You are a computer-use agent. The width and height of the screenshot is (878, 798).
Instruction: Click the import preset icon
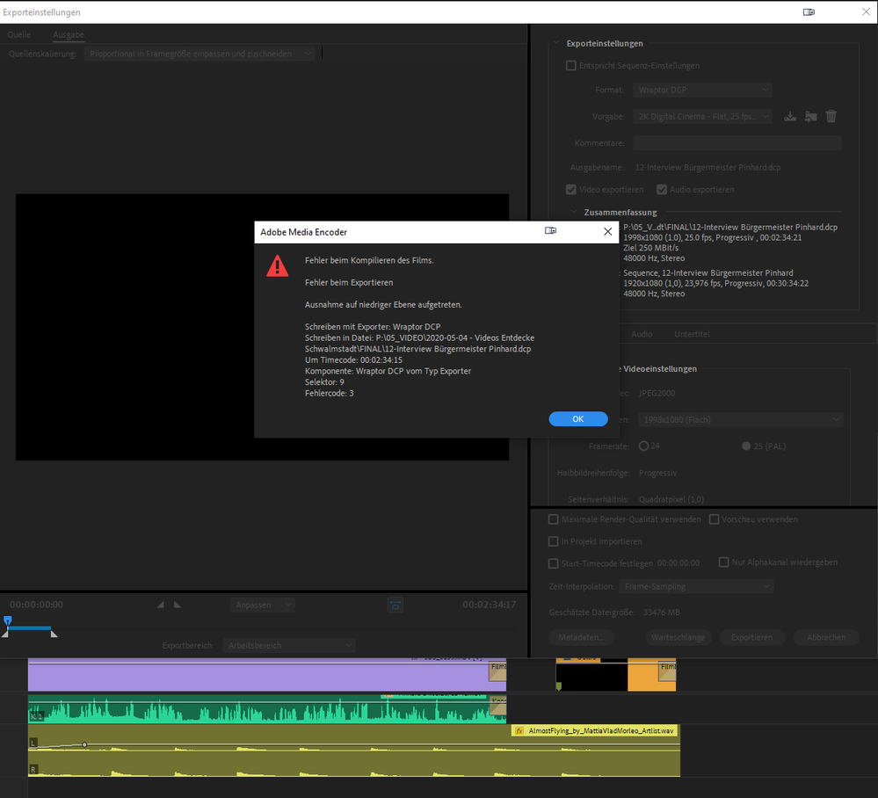pyautogui.click(x=810, y=117)
